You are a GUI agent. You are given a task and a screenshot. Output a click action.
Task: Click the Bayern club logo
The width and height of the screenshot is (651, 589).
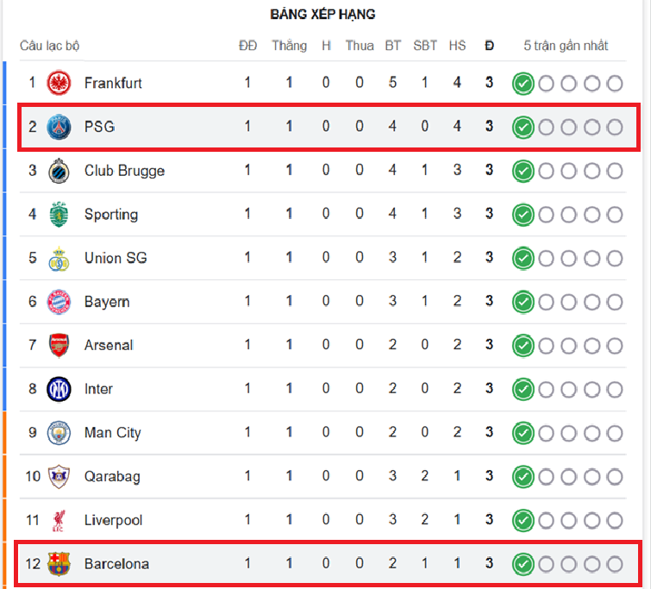pyautogui.click(x=59, y=302)
